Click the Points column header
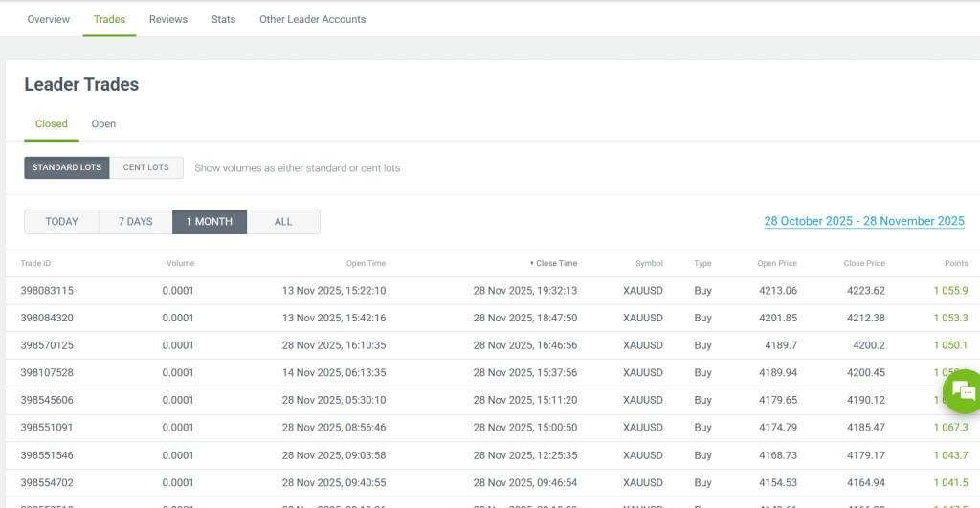Viewport: 980px width, 508px height. [x=955, y=263]
